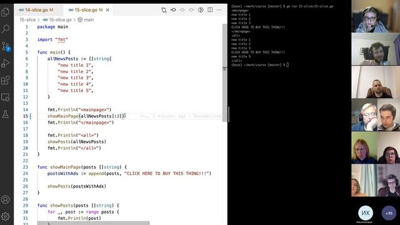Screen dimensions: 400x225
Task: Open the Extensions view
Action: coord(6,80)
